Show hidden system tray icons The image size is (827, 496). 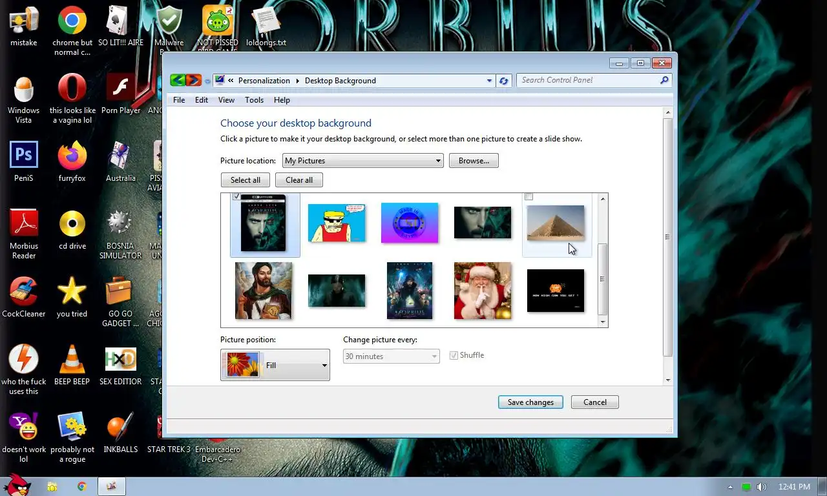coord(731,487)
